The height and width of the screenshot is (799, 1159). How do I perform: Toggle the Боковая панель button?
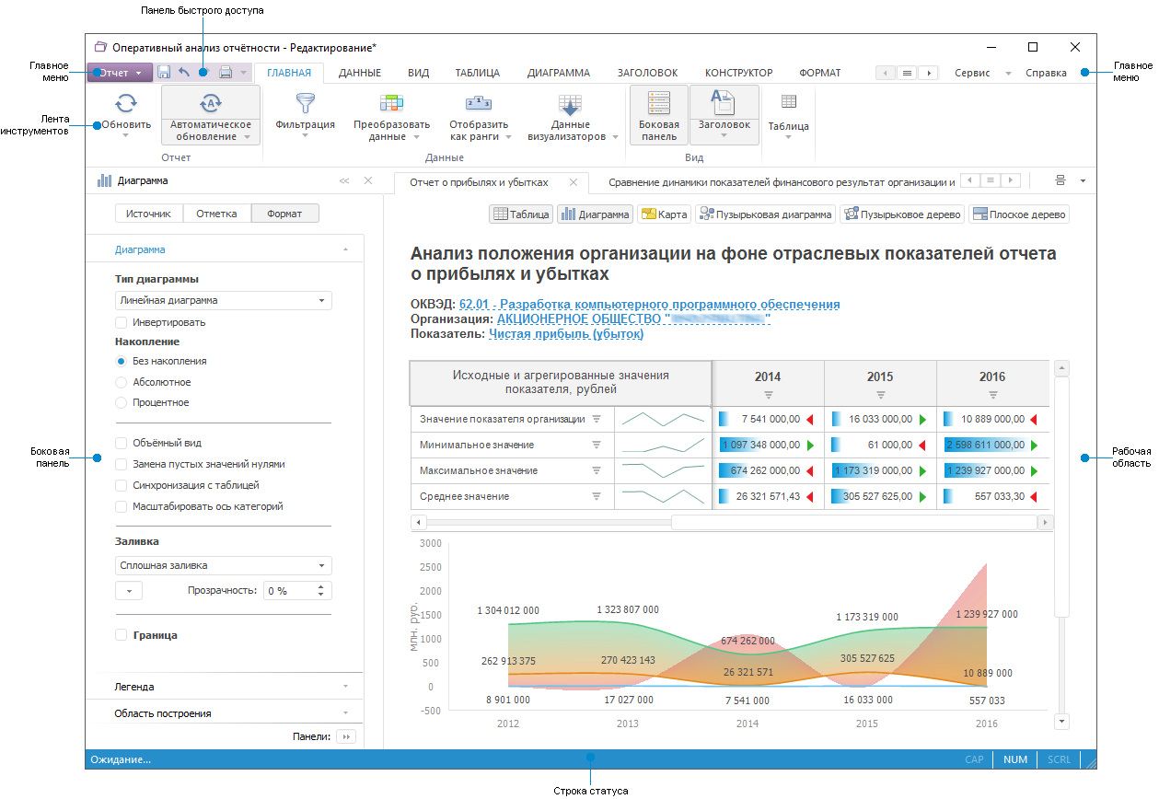658,115
